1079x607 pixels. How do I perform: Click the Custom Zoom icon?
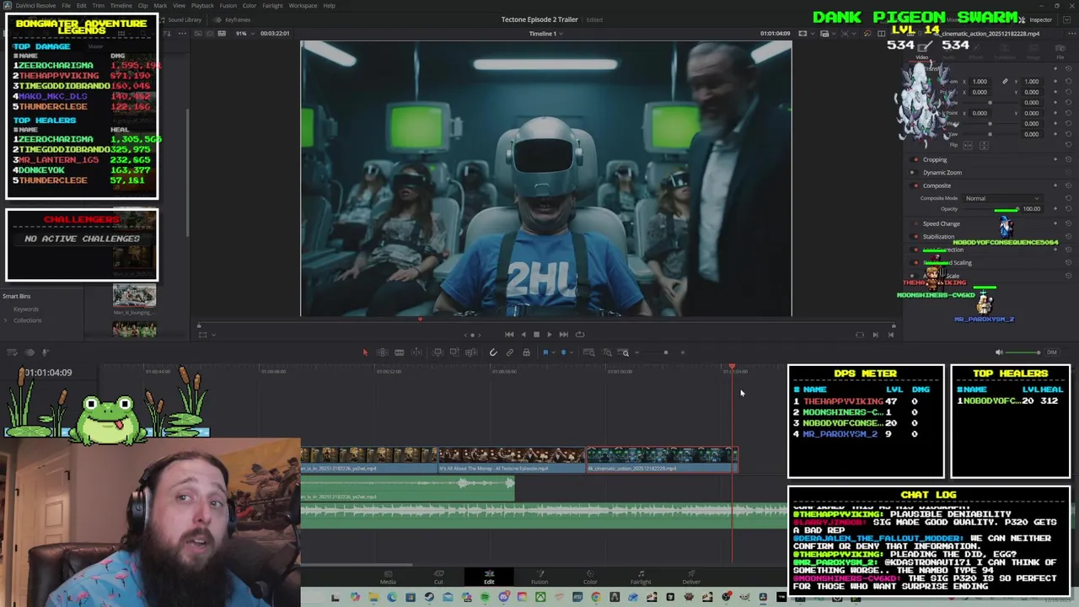pyautogui.click(x=625, y=352)
